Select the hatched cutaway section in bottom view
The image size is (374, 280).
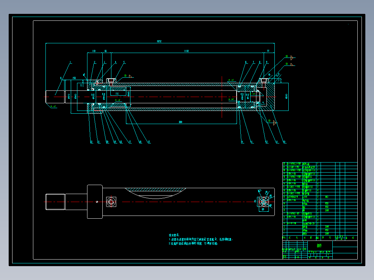(155, 190)
